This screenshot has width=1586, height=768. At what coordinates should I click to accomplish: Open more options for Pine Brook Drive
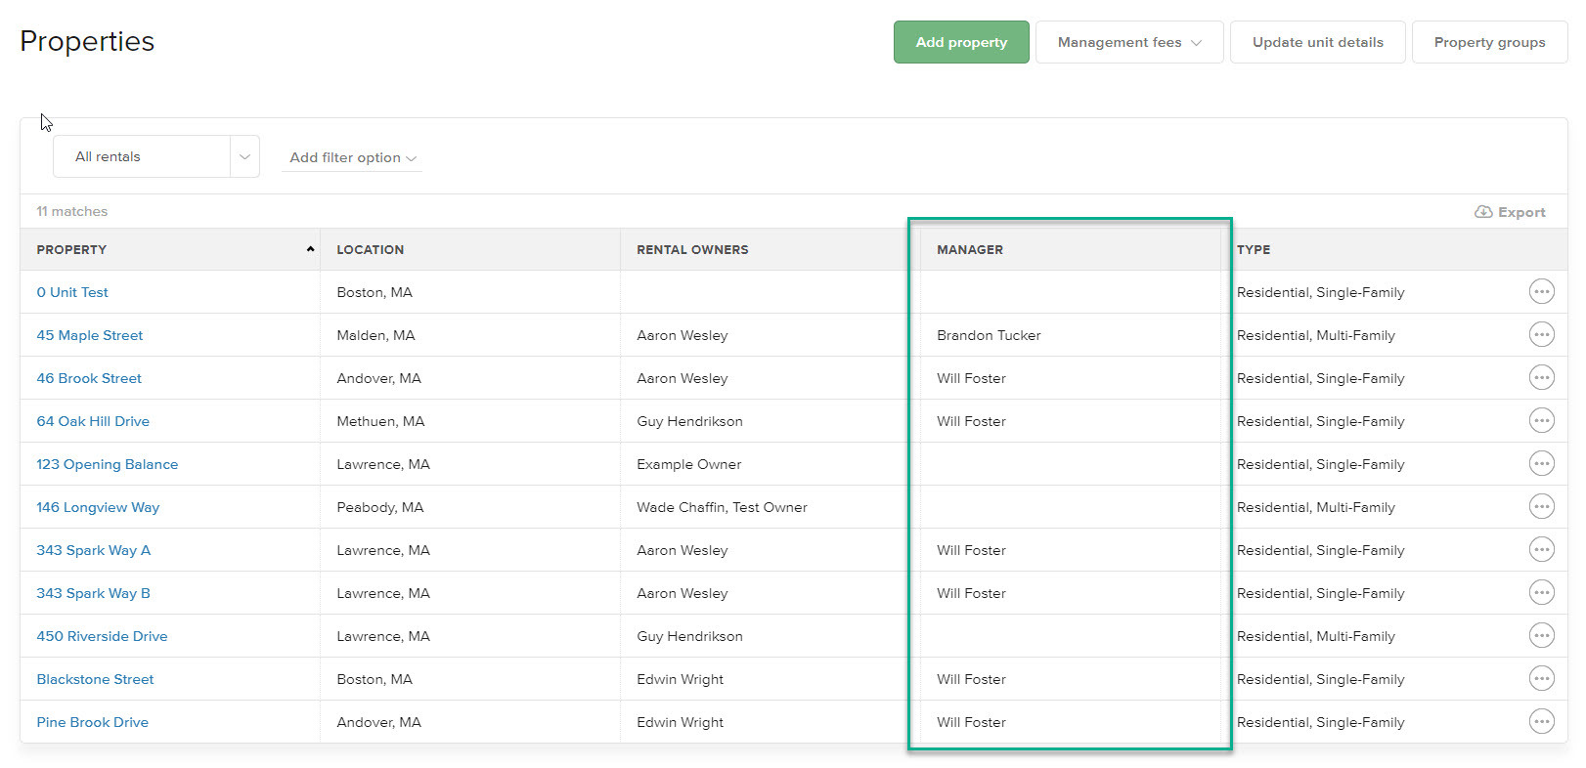(x=1541, y=722)
